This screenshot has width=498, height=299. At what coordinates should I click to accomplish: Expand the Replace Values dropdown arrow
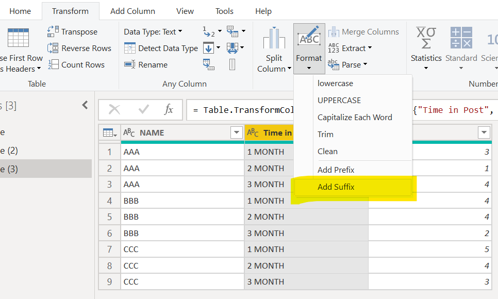click(x=220, y=31)
